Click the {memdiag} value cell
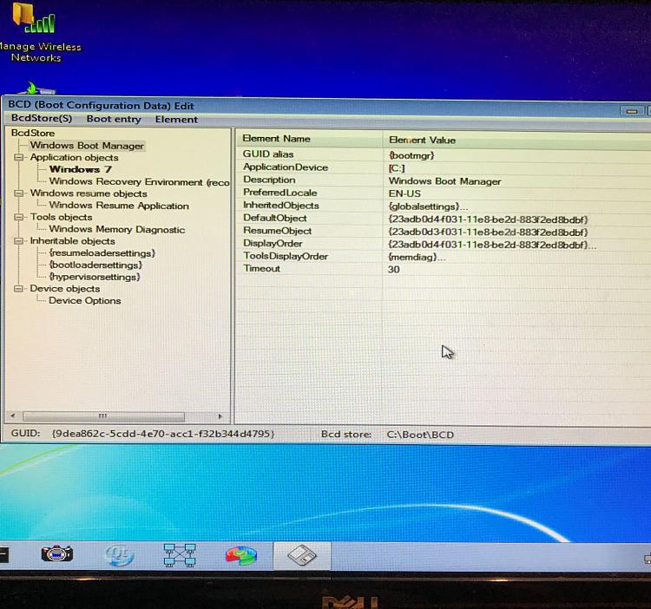 click(x=417, y=257)
